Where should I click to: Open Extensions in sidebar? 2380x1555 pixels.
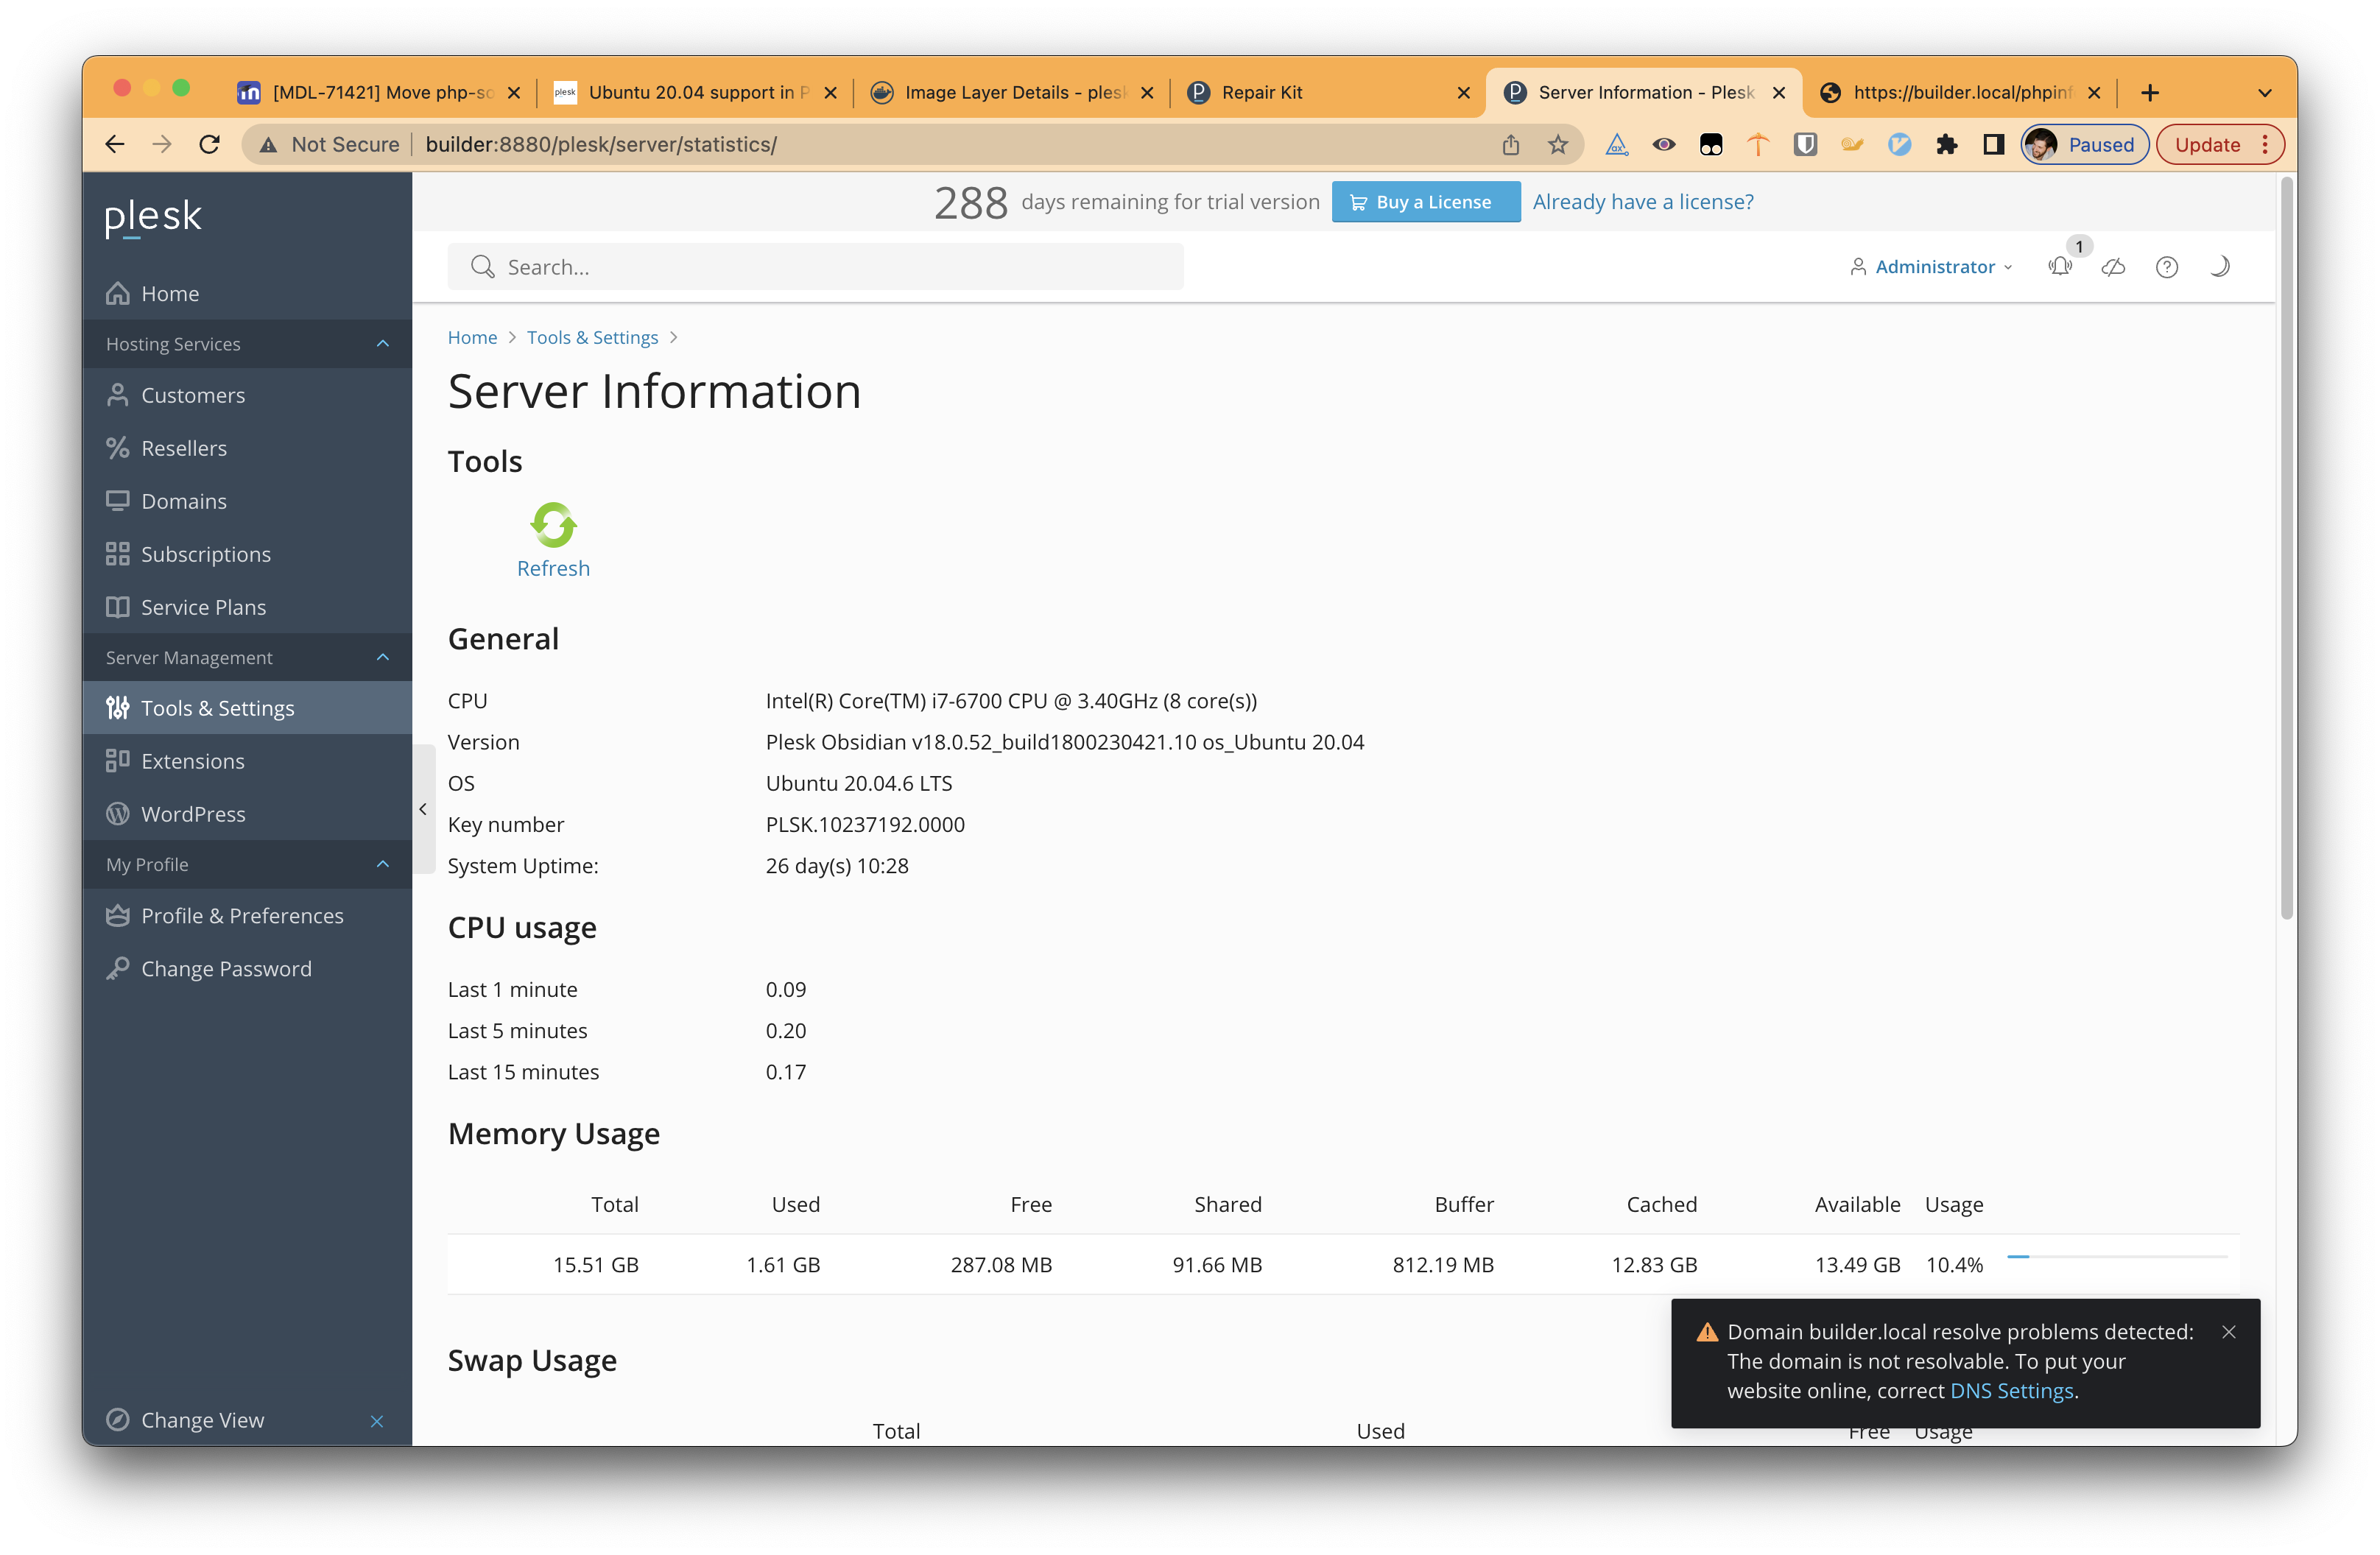(247, 761)
